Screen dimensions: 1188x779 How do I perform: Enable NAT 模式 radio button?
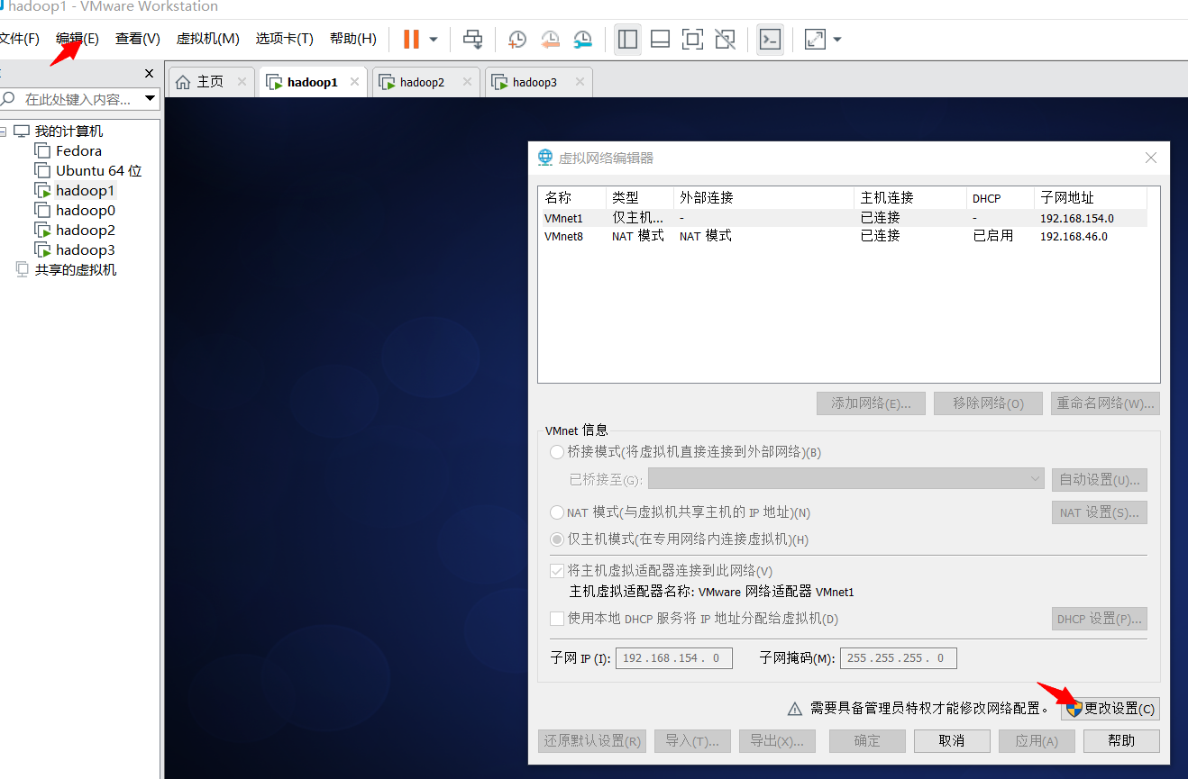click(x=556, y=512)
